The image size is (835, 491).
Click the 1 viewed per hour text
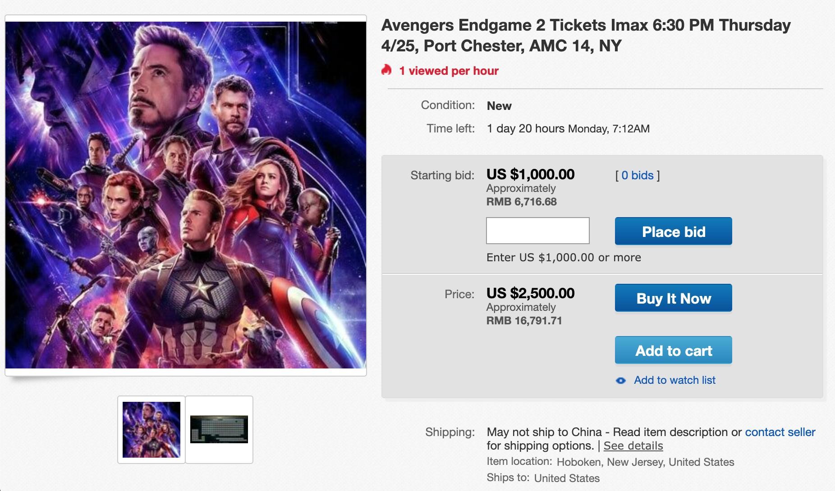(449, 71)
